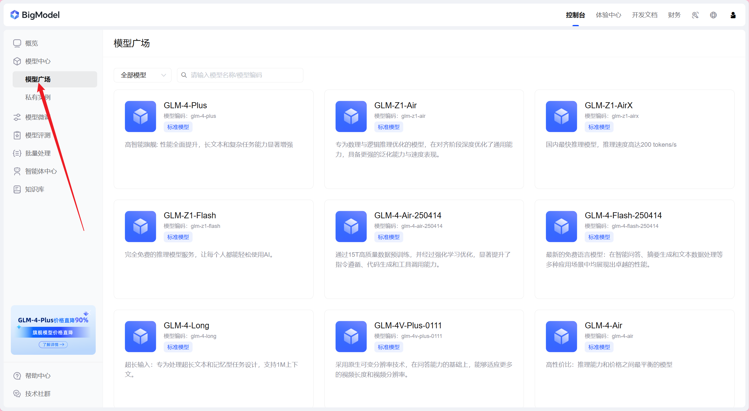Click the 模型中心 cube icon
Viewport: 749px width, 411px height.
point(17,61)
